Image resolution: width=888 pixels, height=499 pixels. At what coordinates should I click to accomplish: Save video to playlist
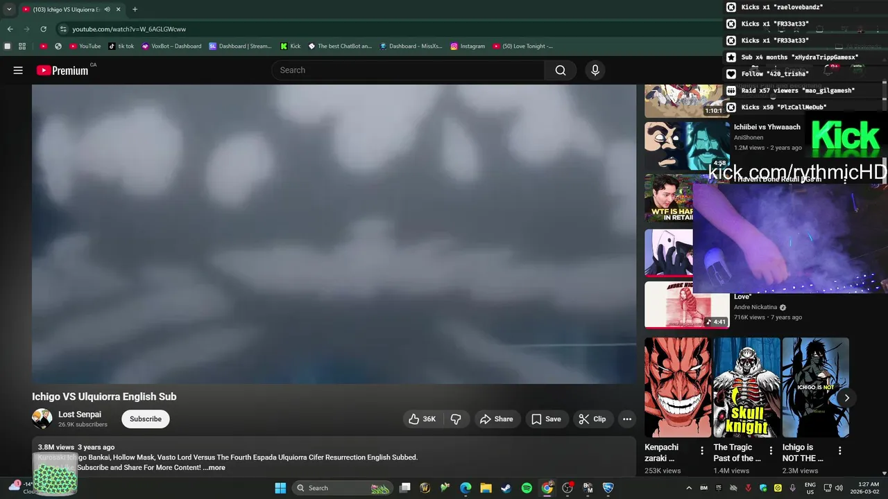pos(546,419)
